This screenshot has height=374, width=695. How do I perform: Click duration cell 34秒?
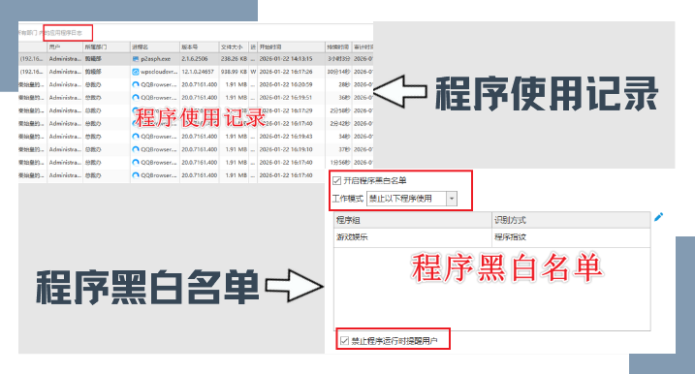pyautogui.click(x=344, y=137)
